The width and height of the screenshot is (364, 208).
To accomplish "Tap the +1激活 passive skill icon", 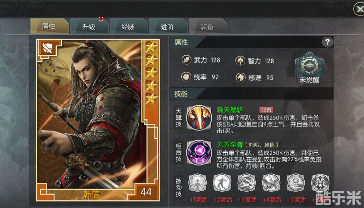I will [198, 183].
